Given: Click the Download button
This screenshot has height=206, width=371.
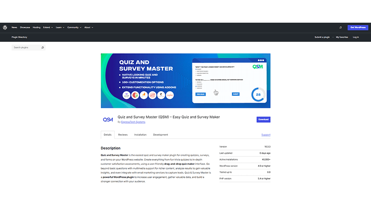Looking at the screenshot, I should (263, 119).
